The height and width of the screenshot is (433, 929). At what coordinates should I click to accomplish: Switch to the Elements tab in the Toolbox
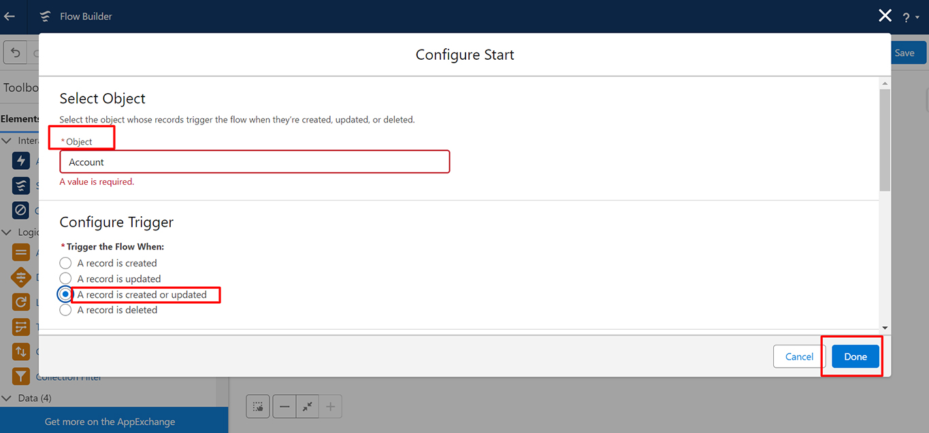click(20, 119)
